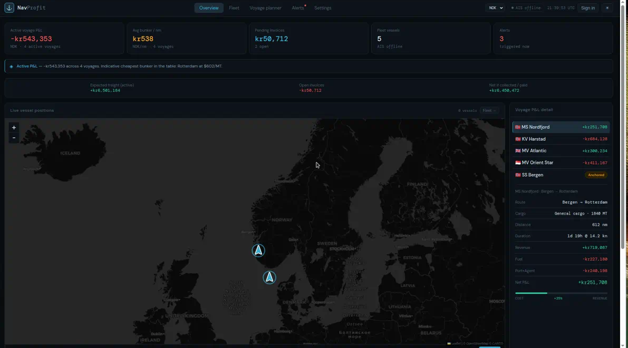Click the -kr411,167 value for MV Orient Star
This screenshot has height=348, width=628.
(x=595, y=163)
